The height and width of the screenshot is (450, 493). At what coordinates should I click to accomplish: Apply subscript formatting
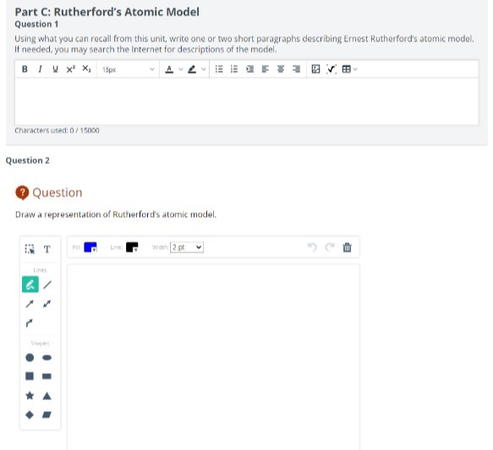(x=86, y=69)
